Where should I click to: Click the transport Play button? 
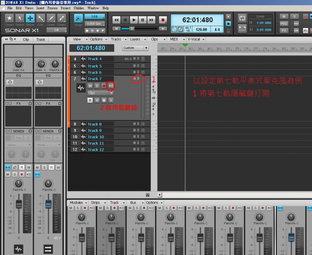point(134,20)
